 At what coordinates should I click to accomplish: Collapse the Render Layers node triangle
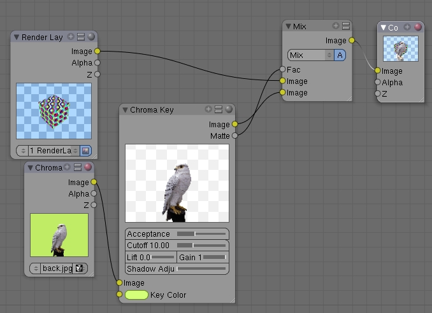17,37
